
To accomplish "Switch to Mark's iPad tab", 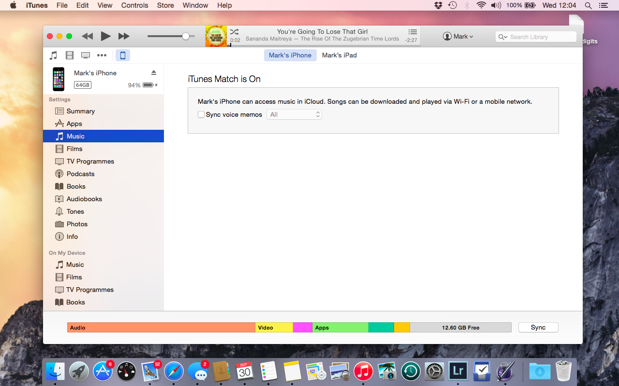I will click(339, 55).
